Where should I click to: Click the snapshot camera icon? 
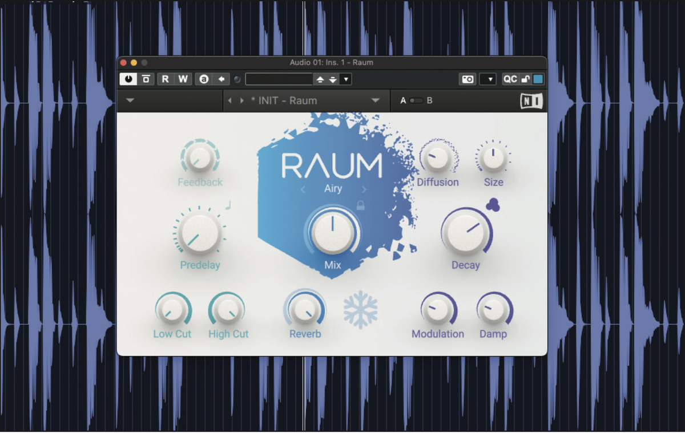[467, 79]
